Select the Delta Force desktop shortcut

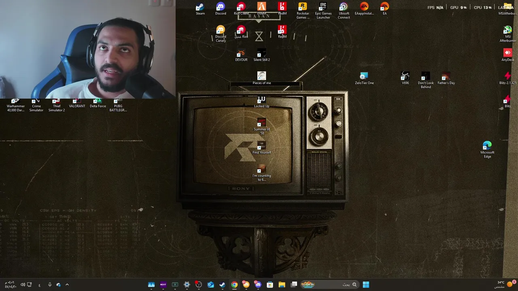tap(98, 103)
